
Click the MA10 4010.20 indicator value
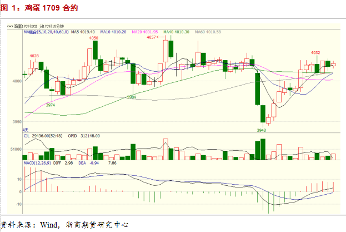[113, 32]
